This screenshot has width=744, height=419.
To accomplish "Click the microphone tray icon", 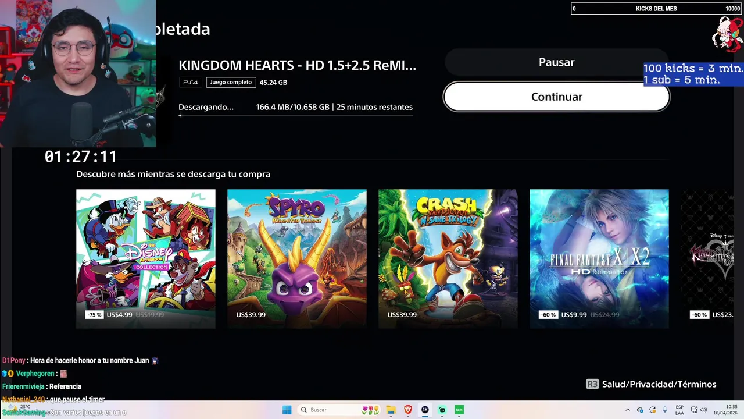I will coord(665,410).
